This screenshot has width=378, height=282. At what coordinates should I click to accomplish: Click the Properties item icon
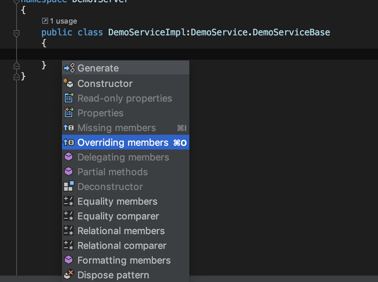pos(69,113)
